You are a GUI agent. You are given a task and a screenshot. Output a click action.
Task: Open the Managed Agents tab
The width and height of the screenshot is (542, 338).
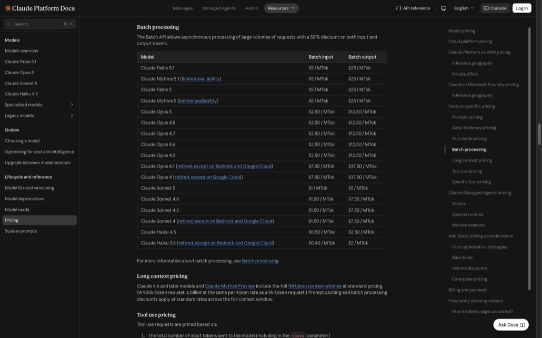219,8
